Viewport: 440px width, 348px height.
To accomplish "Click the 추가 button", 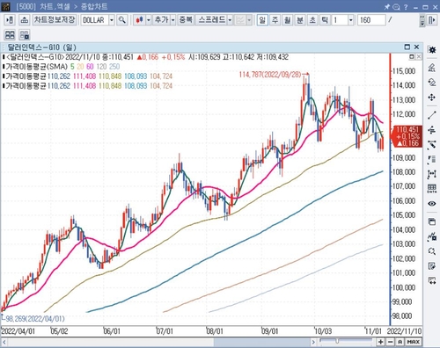I will point(161,20).
